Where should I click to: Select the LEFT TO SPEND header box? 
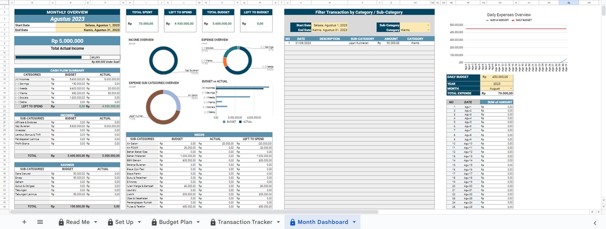[180, 11]
